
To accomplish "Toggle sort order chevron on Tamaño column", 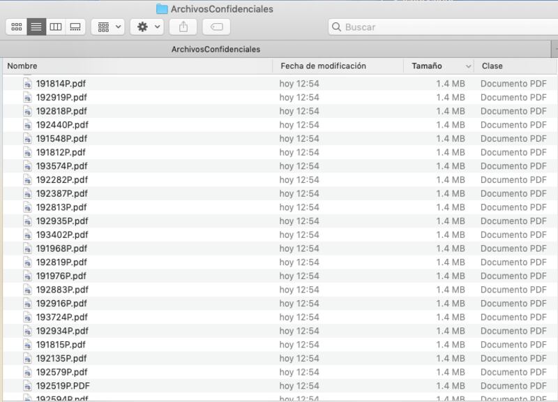I will click(468, 66).
